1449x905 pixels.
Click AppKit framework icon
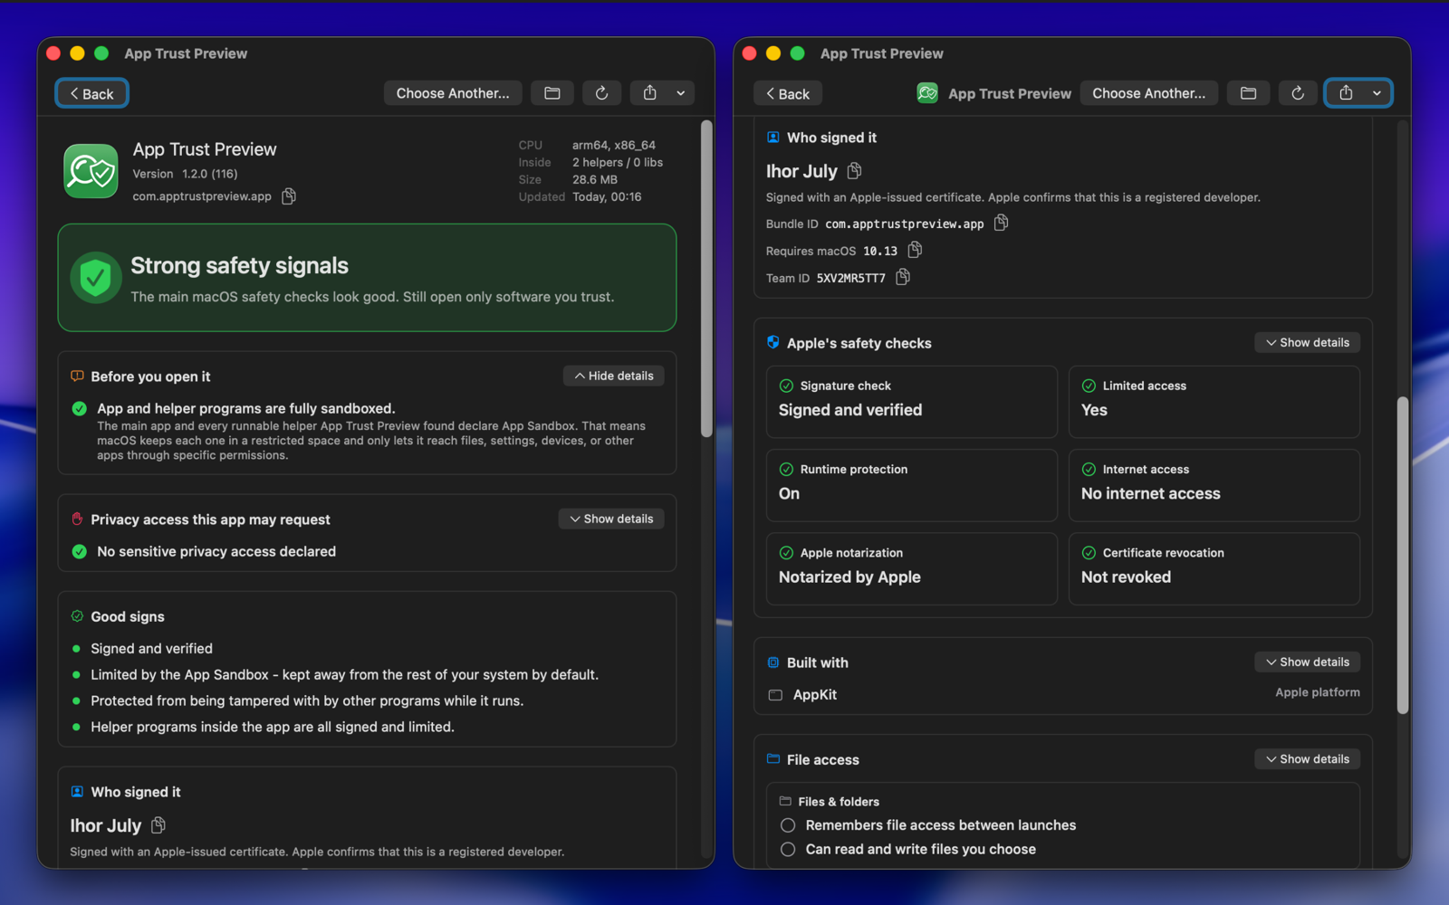tap(775, 695)
